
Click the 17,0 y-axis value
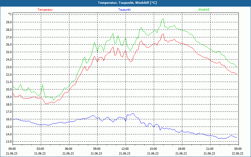(9, 112)
